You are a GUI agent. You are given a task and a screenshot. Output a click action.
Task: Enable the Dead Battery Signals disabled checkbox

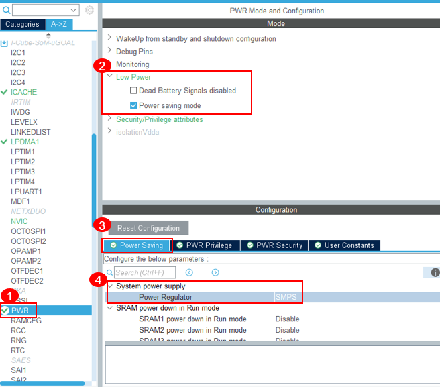click(x=133, y=90)
